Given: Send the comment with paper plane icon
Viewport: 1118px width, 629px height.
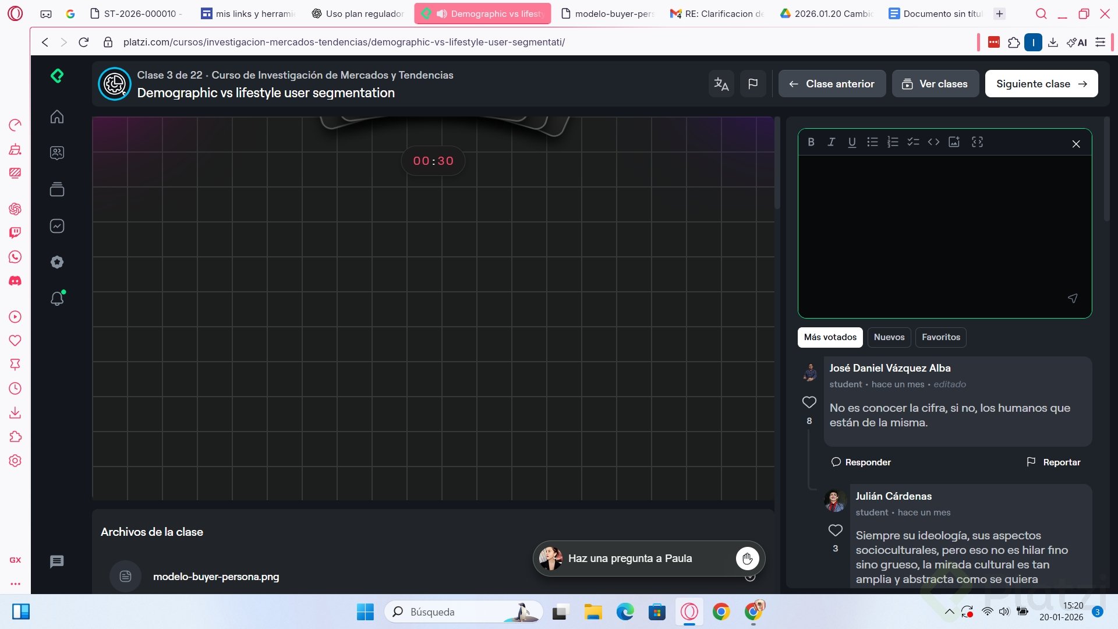Looking at the screenshot, I should tap(1072, 298).
